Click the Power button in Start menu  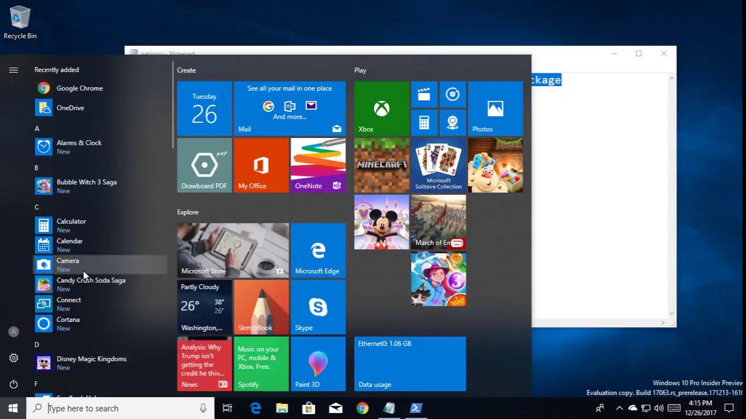click(13, 384)
